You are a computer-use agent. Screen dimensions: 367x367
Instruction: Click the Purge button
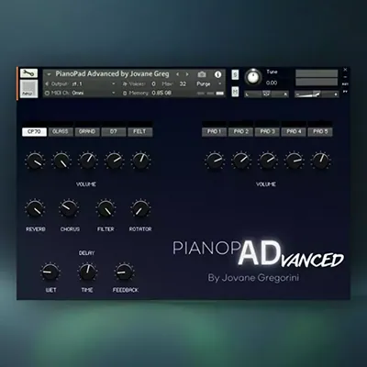pos(204,83)
